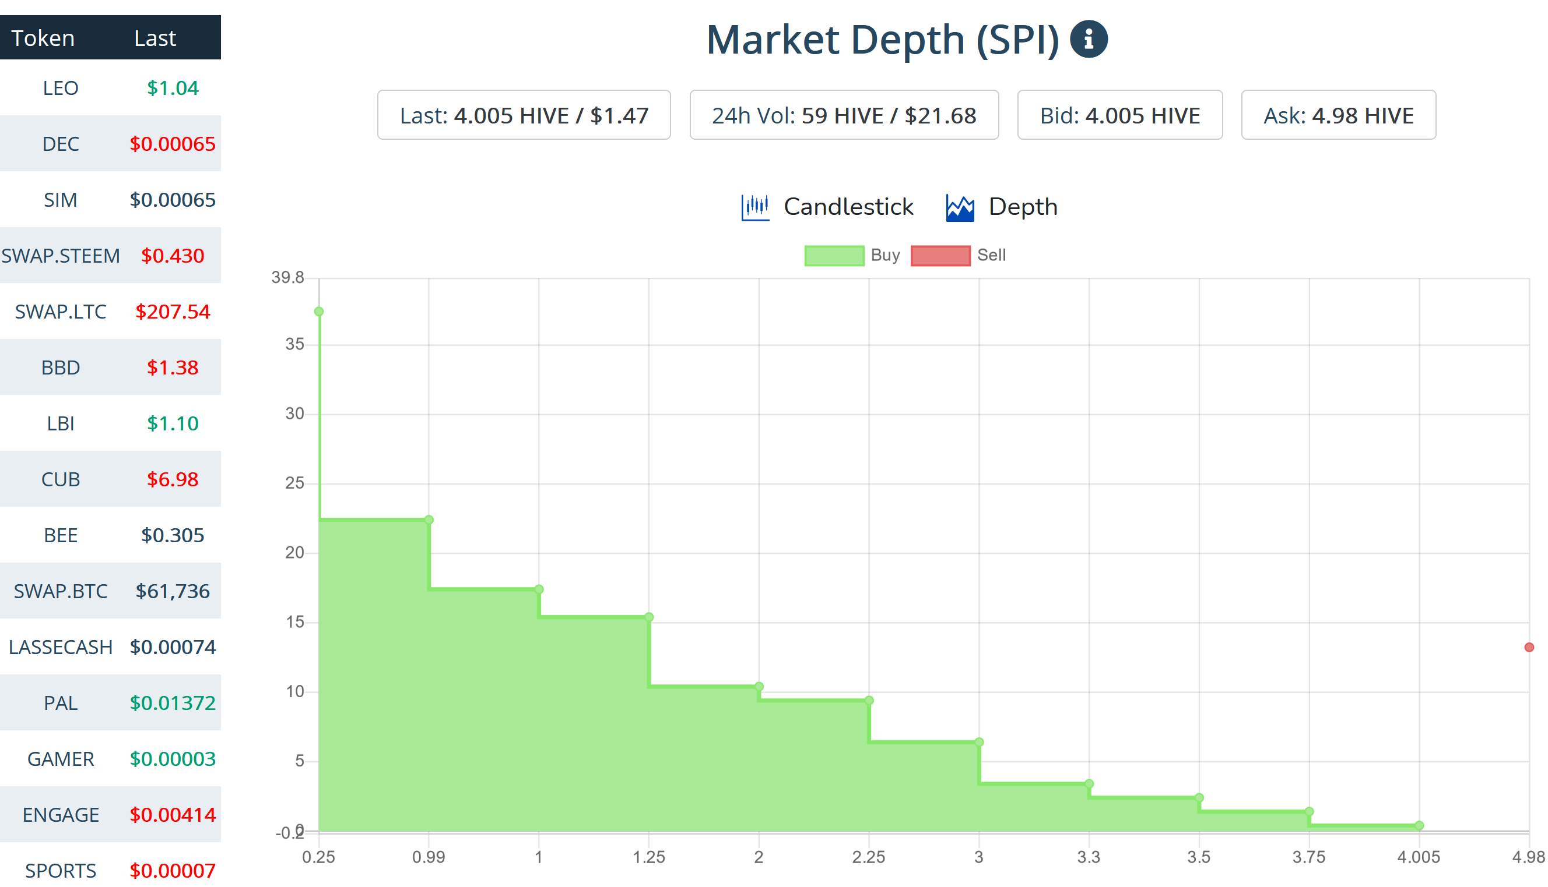Click the buy data point at 4.005
Image resolution: width=1548 pixels, height=887 pixels.
click(x=1419, y=825)
